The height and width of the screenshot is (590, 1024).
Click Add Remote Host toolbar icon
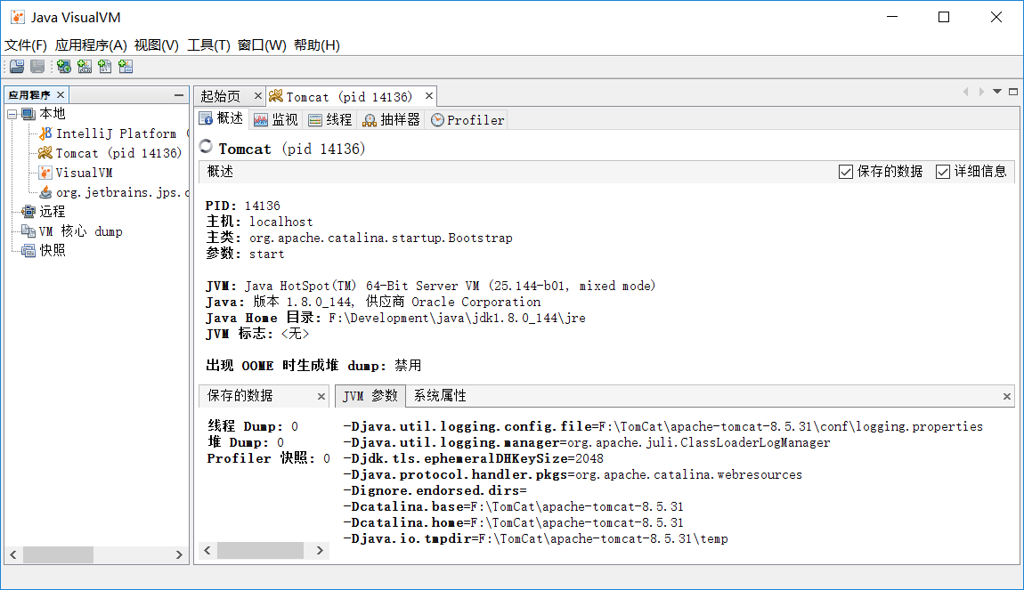coord(64,67)
